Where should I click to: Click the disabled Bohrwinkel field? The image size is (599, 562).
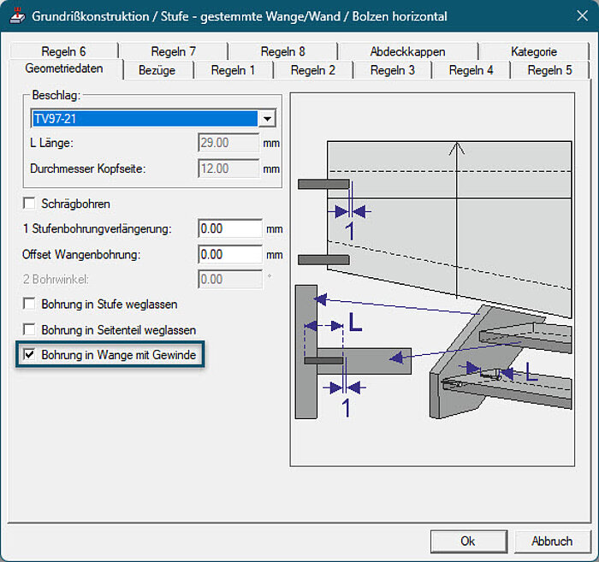(x=230, y=279)
